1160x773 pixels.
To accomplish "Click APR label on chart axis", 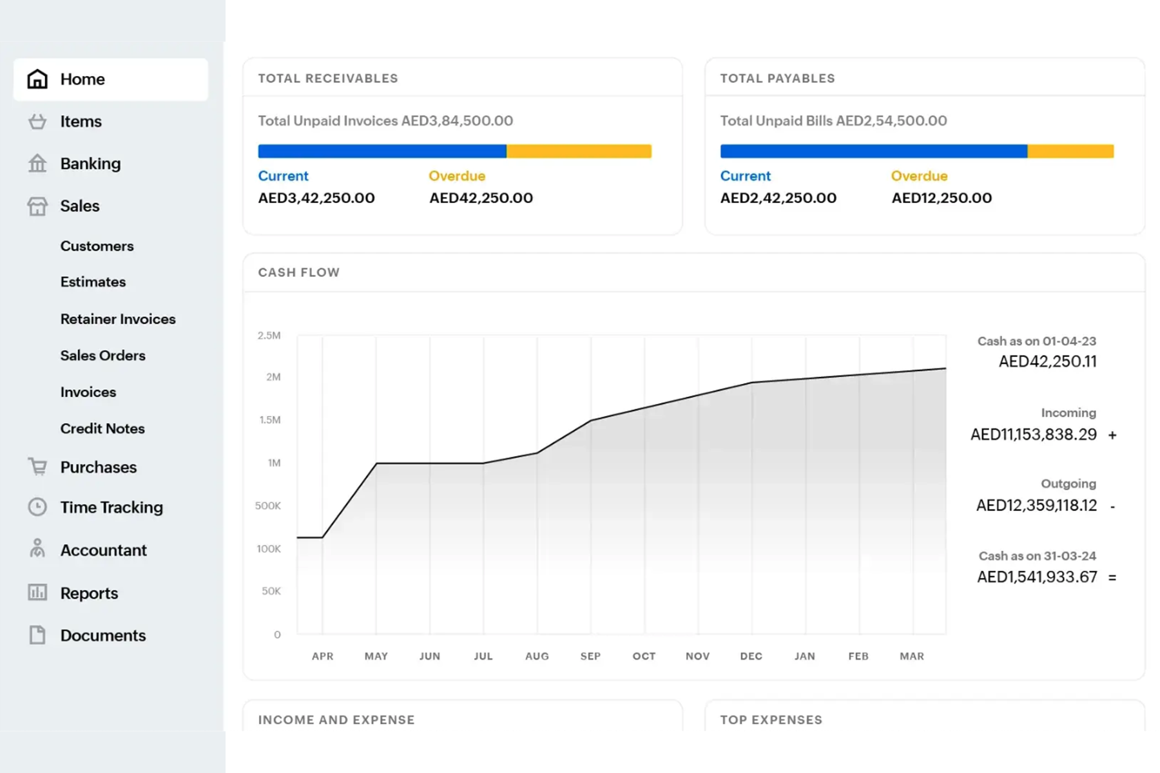I will click(323, 656).
